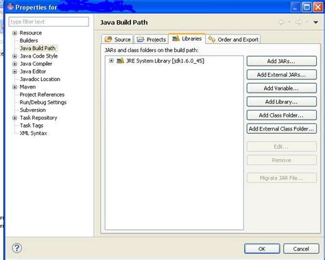Click Add External Class Folder... button
Image resolution: width=325 pixels, height=260 pixels.
(x=282, y=129)
